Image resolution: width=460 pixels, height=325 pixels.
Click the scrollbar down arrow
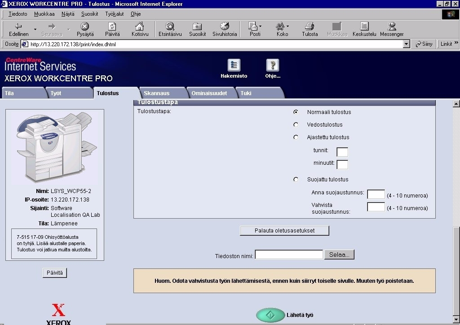point(456,319)
